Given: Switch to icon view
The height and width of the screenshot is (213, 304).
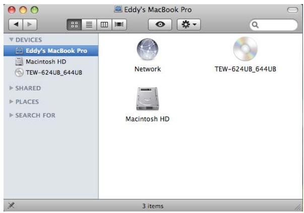Looking at the screenshot, I should click(x=74, y=25).
